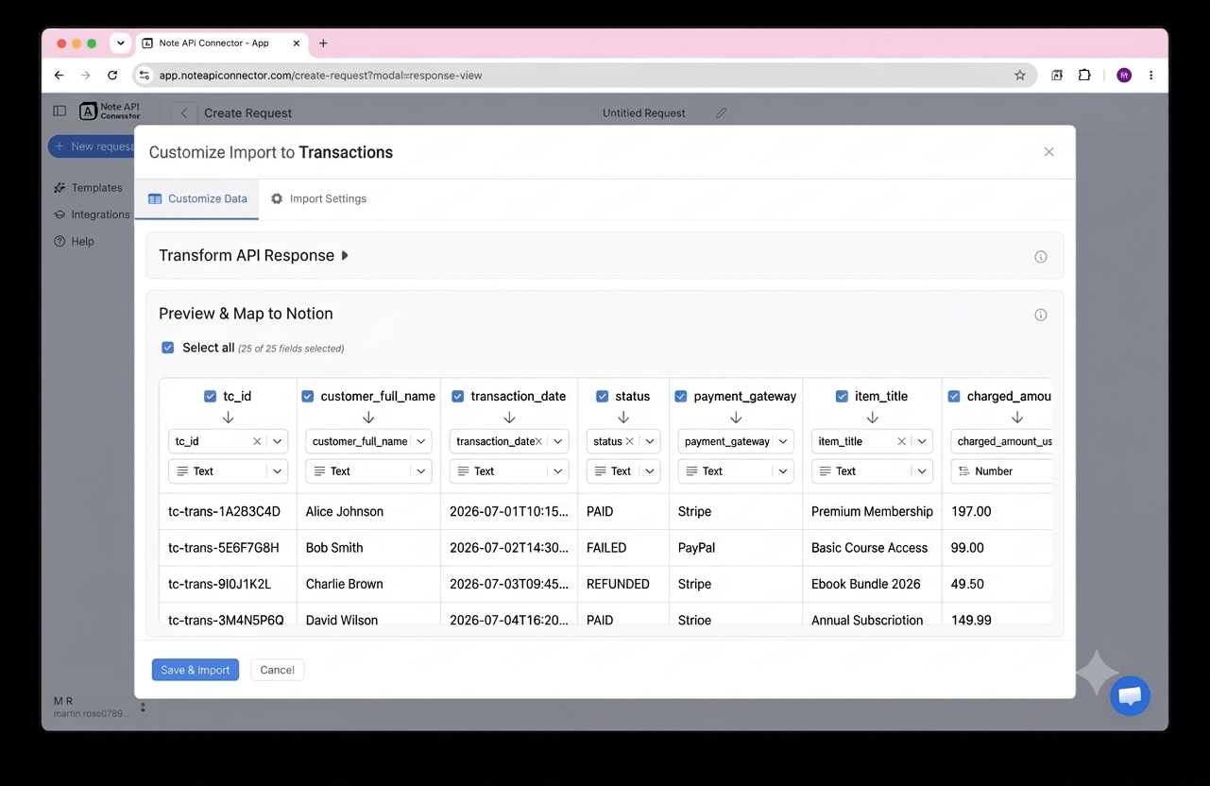1210x786 pixels.
Task: Clear the item_title mapping with X
Action: pos(901,441)
